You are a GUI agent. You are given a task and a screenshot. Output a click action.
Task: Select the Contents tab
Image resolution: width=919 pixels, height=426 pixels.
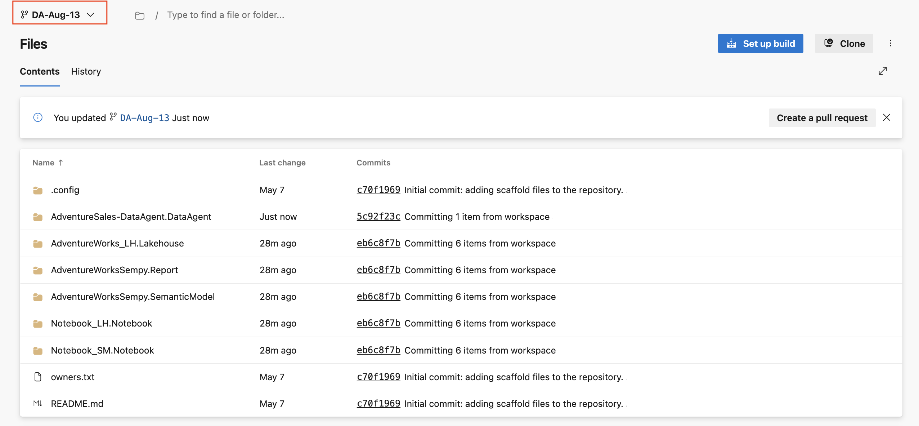tap(40, 71)
